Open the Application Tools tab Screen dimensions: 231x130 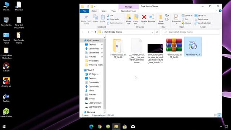(x=128, y=11)
